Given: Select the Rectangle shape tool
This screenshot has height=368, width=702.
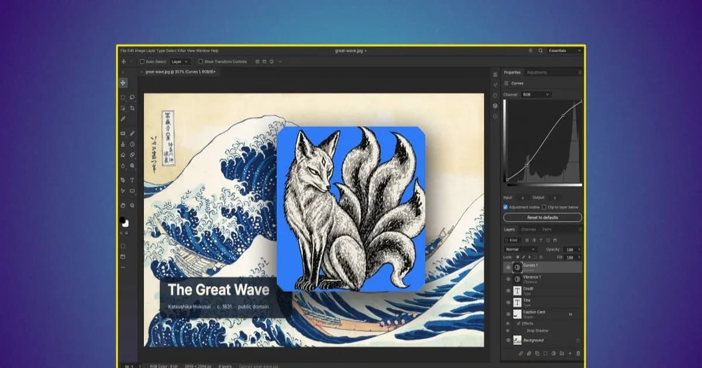Looking at the screenshot, I should point(133,191).
